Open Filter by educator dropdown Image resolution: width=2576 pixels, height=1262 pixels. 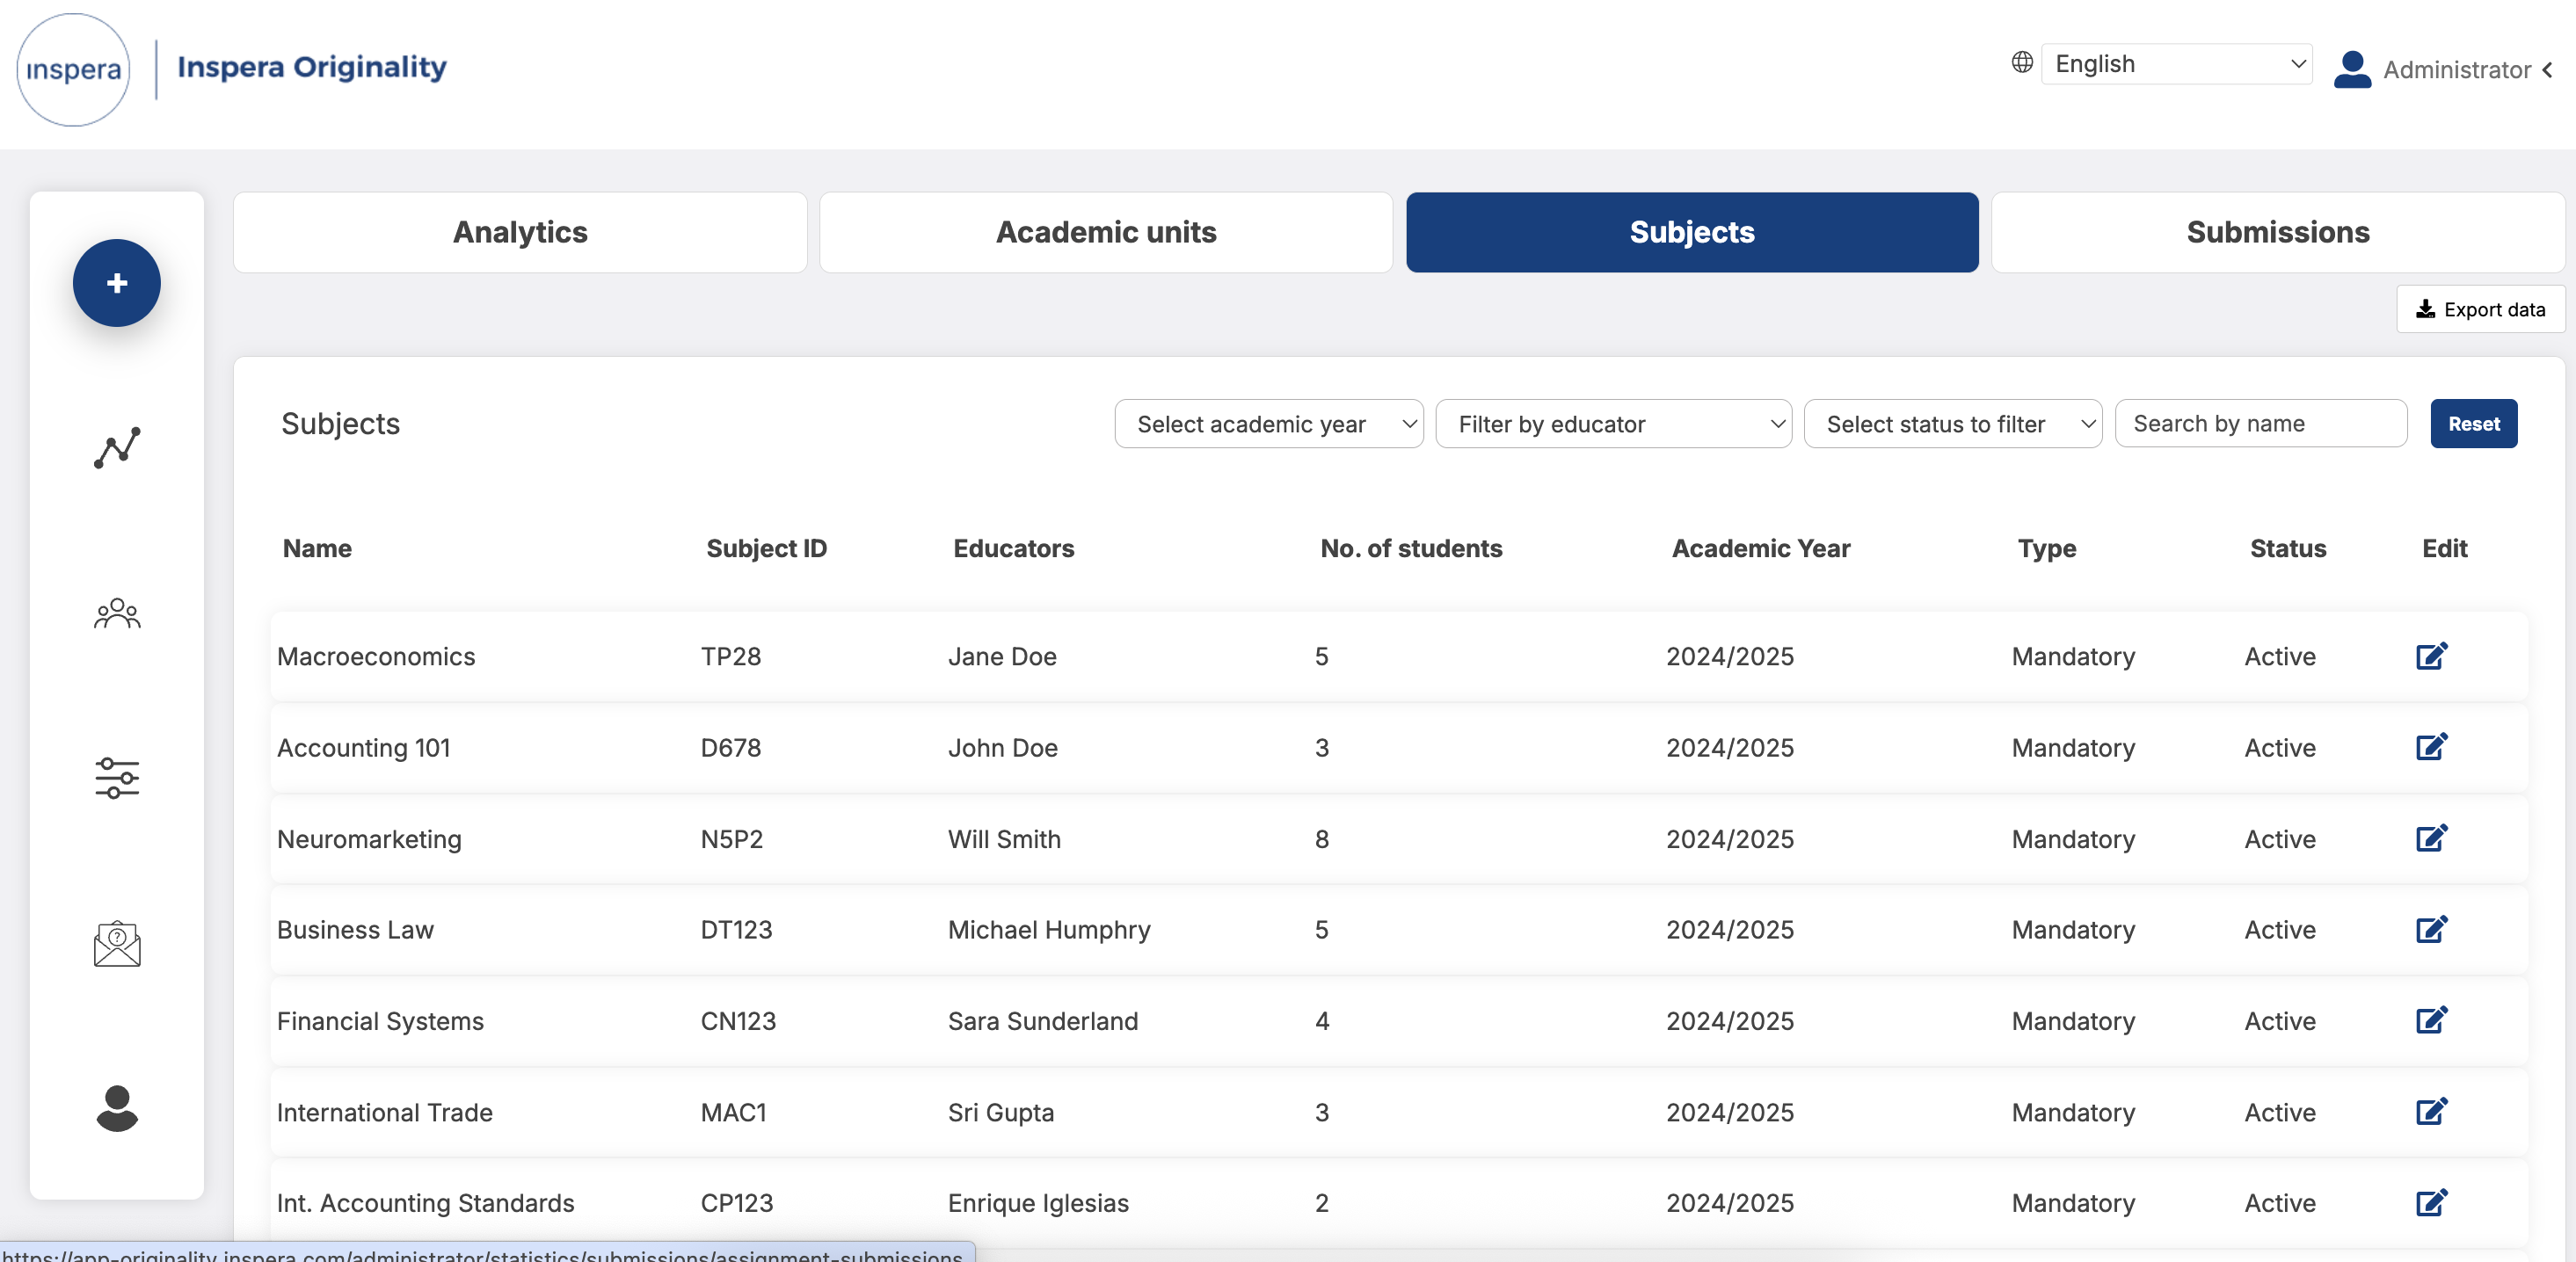1613,424
